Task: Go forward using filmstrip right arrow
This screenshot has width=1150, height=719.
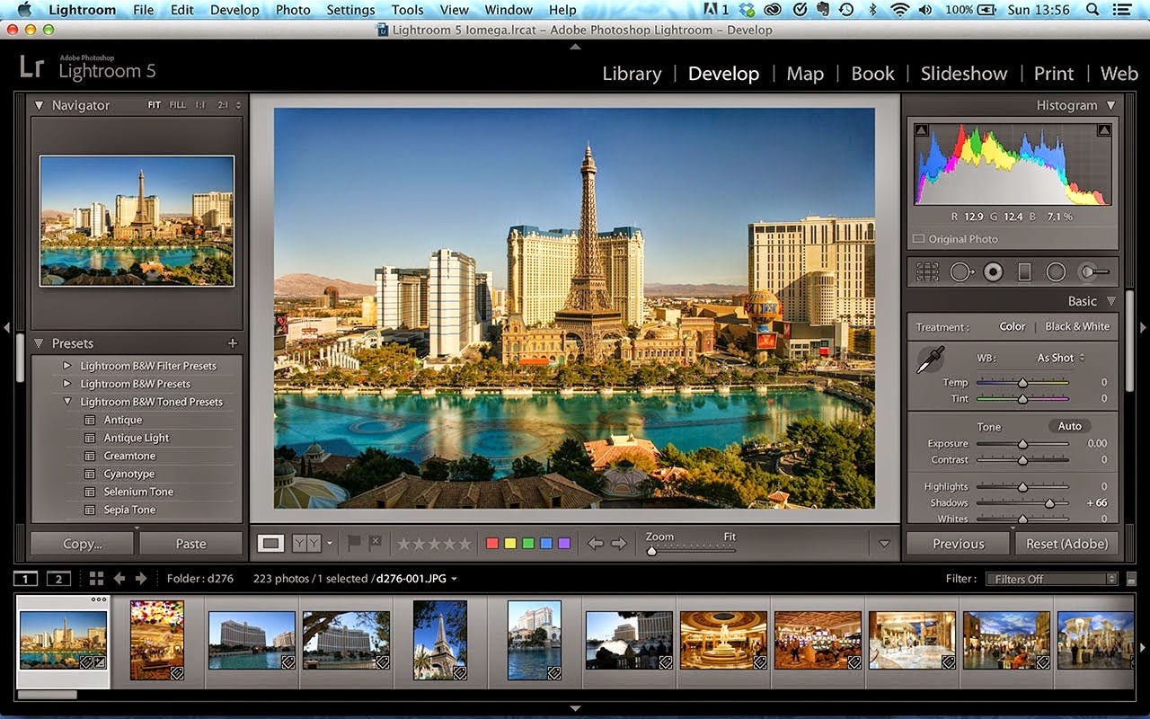Action: pyautogui.click(x=141, y=579)
